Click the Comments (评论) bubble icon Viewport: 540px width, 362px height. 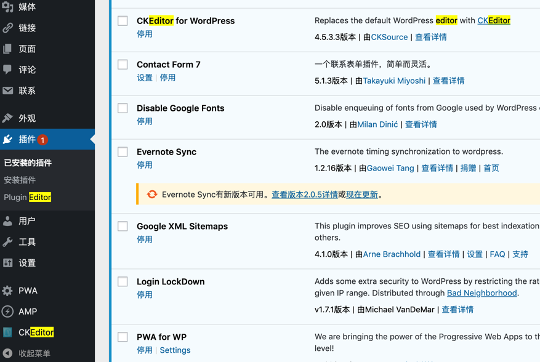pos(7,70)
